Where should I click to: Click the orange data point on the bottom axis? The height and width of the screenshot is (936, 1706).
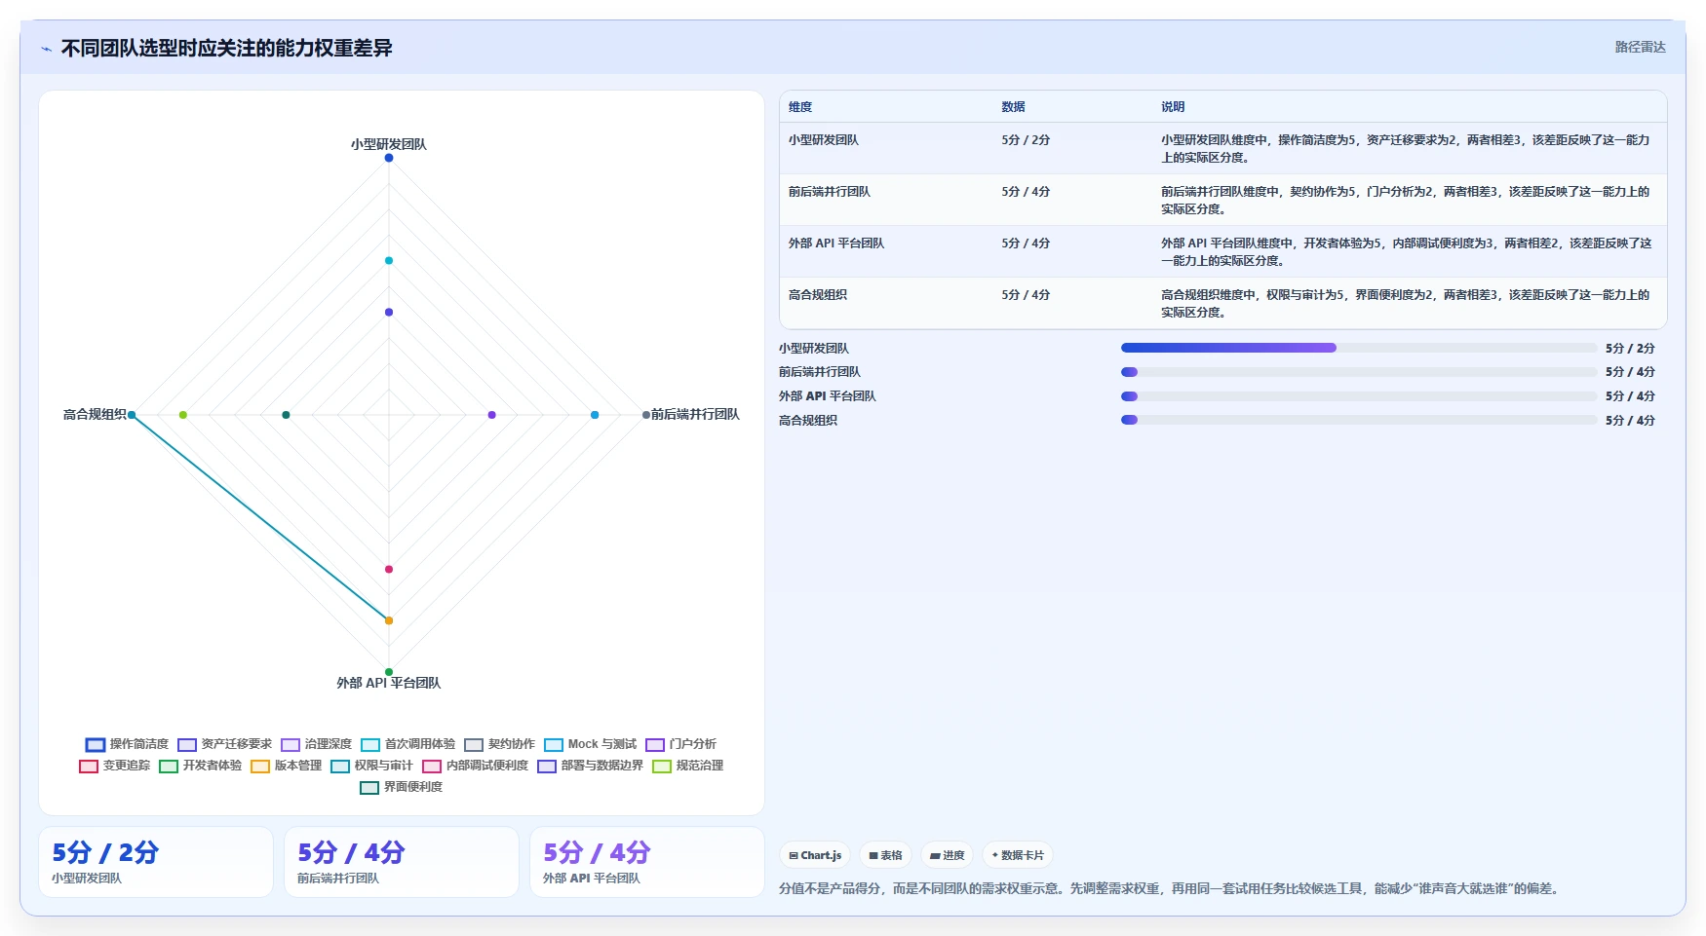coord(389,620)
